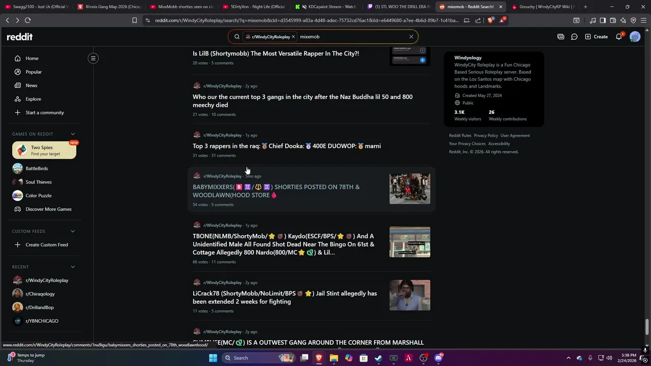Open the browser hamburger menu

[643, 20]
